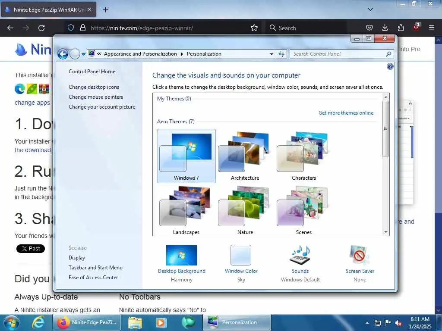
Task: Click the theme list scrollbar thumb
Action: [385, 128]
